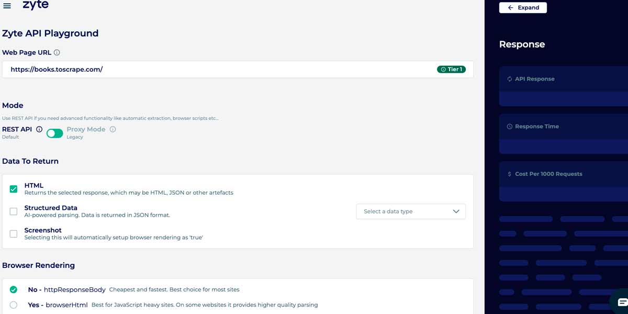Viewport: 628px width, 314px height.
Task: Enable the Structured Data checkbox
Action: pyautogui.click(x=14, y=211)
